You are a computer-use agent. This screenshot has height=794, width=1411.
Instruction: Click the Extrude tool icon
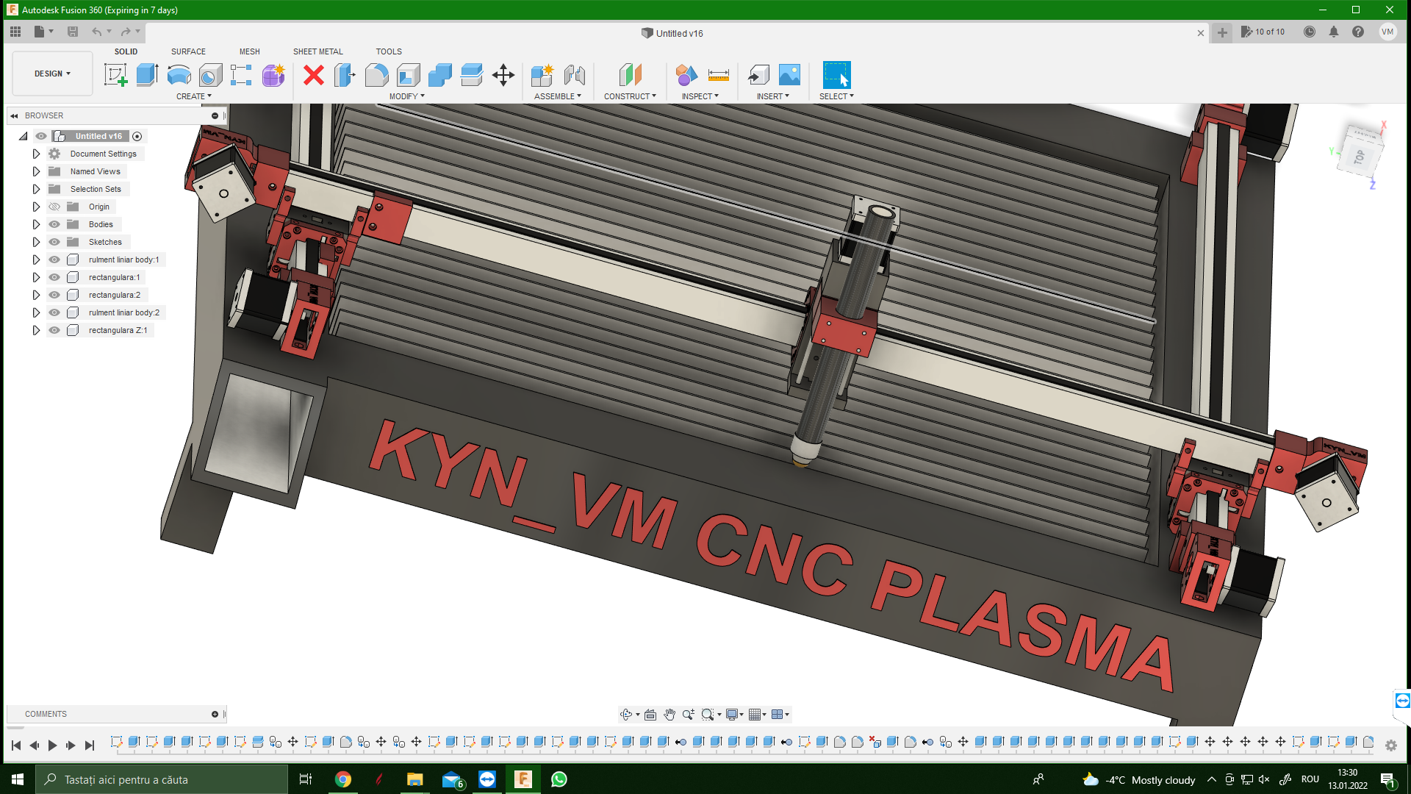tap(147, 74)
